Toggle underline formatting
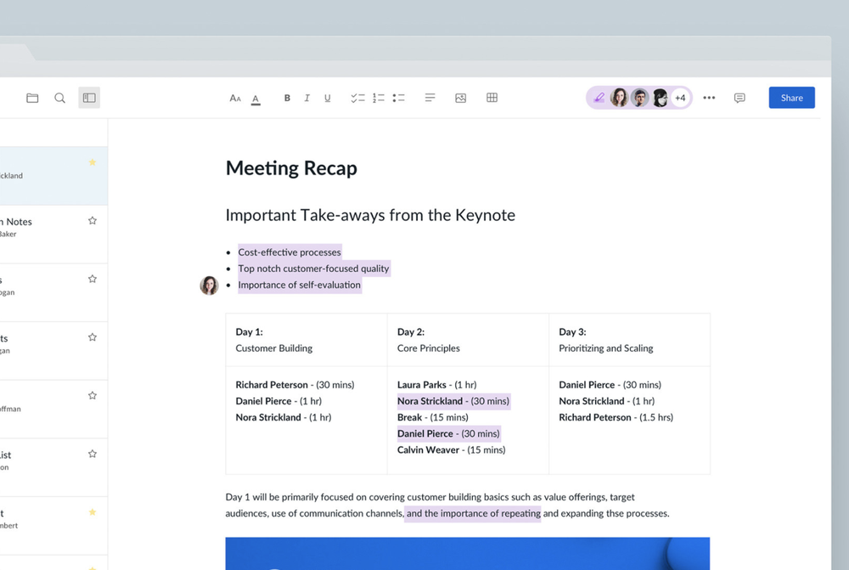The image size is (849, 570). pyautogui.click(x=328, y=98)
